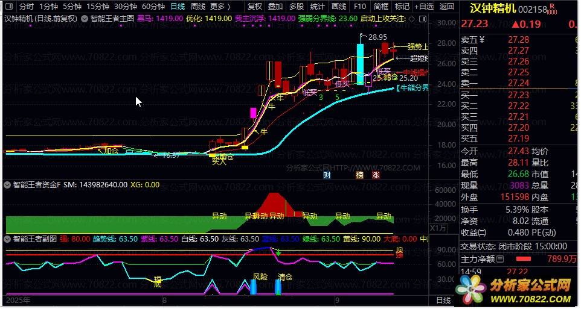Image resolution: width=581 pixels, height=309 pixels.
Task: Select the 周线 weekly period tab
Action: coord(198,6)
